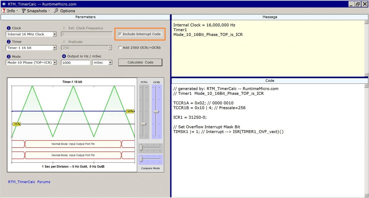Click the yellow 50% marker label

(130, 111)
